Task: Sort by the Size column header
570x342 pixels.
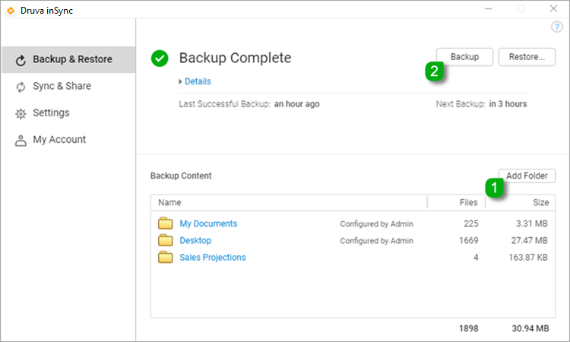Action: [x=540, y=202]
